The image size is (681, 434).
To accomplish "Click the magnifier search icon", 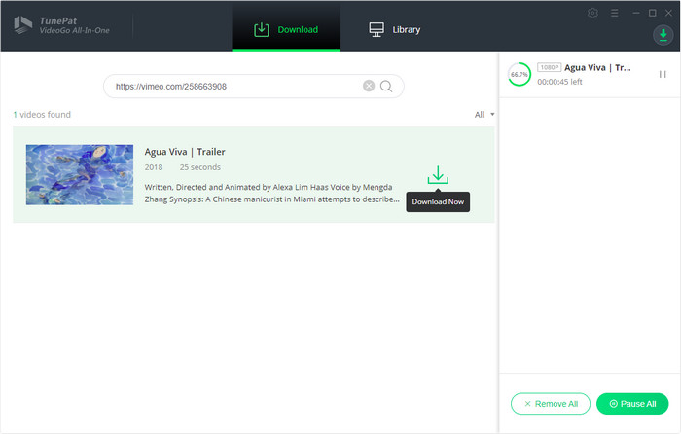I will click(386, 87).
